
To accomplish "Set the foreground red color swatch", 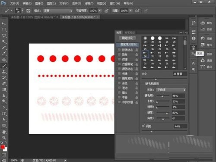I will click(x=3, y=147).
